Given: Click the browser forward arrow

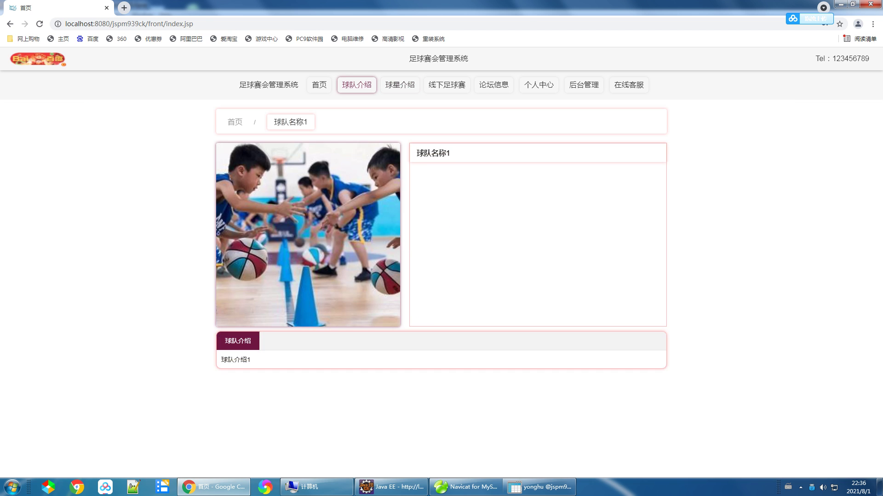Looking at the screenshot, I should tap(25, 24).
